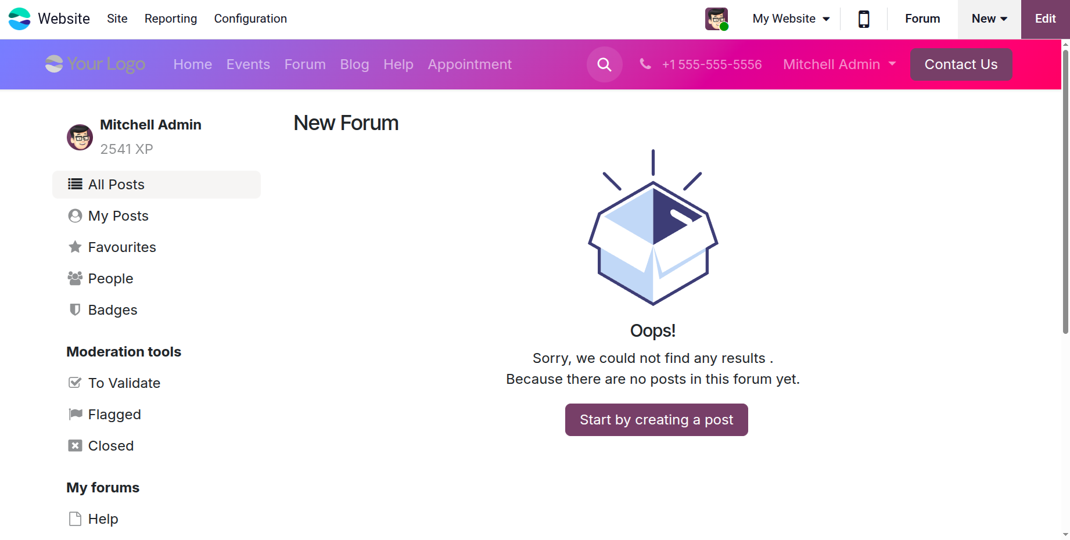Image resolution: width=1070 pixels, height=540 pixels.
Task: Click the To Validate checkmark icon
Action: (x=75, y=383)
